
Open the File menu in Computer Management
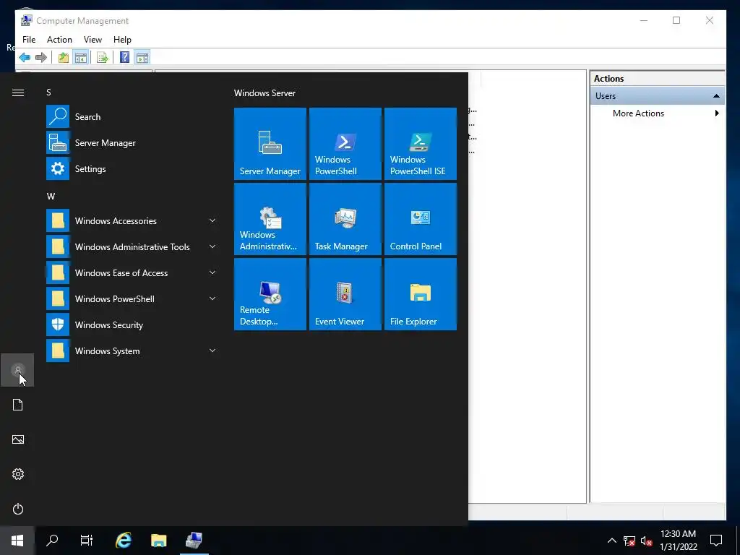(x=29, y=40)
